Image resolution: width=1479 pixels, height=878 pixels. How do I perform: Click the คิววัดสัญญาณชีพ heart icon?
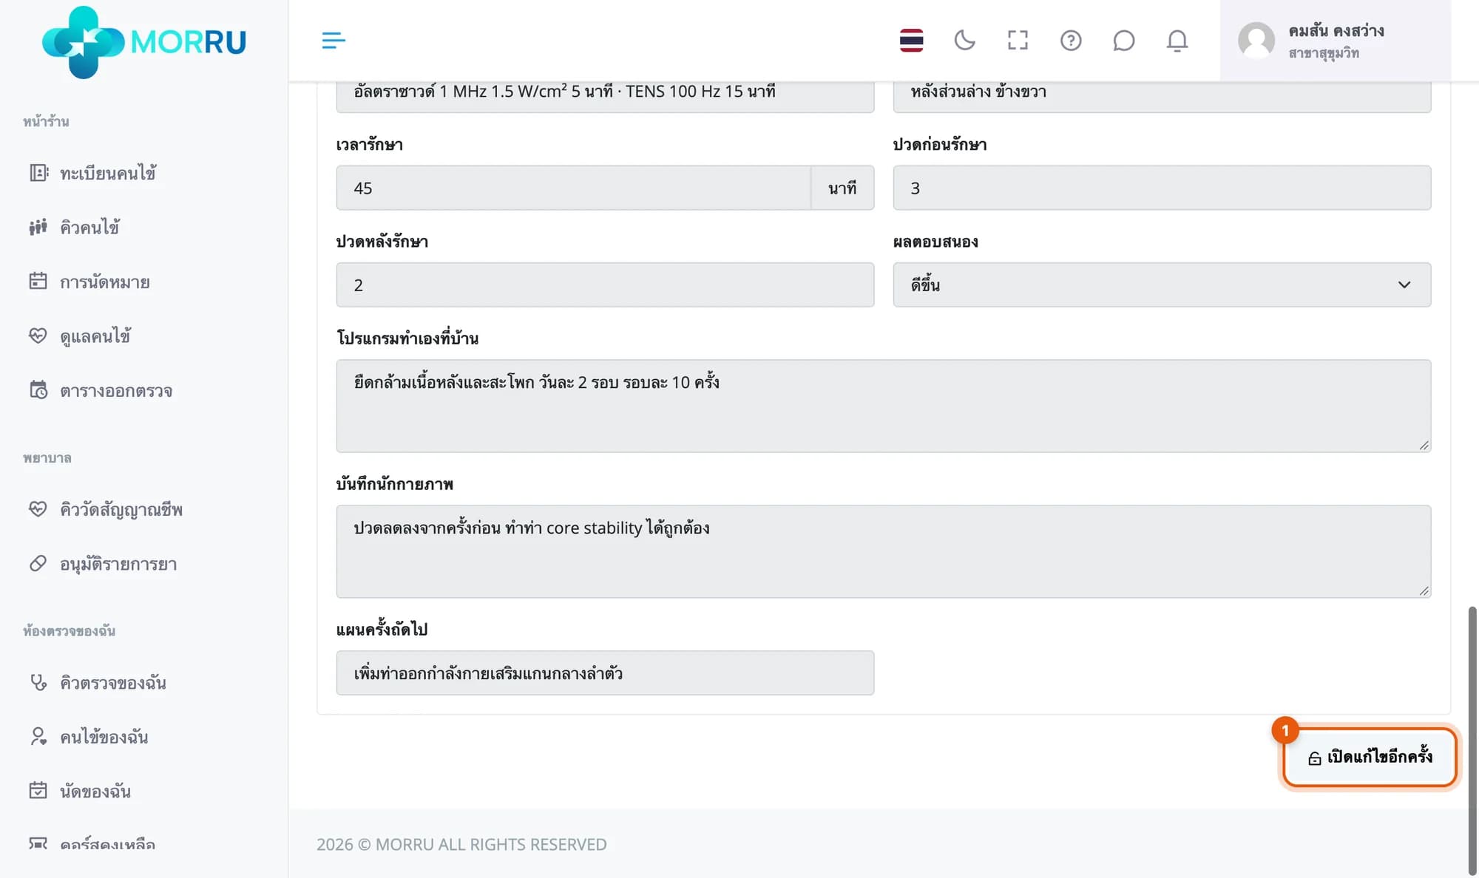38,508
